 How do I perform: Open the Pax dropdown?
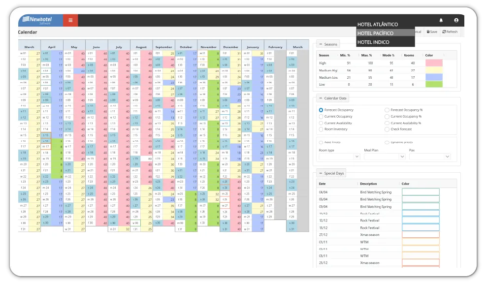(x=429, y=157)
